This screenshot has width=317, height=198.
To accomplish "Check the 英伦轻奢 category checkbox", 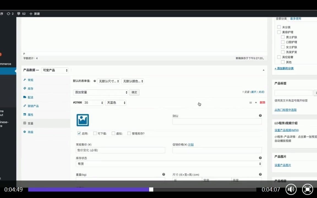I will point(279,57).
